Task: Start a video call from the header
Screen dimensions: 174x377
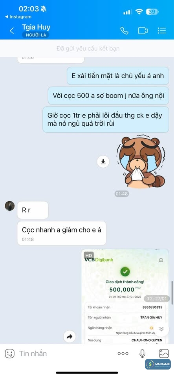Action: coord(143,31)
